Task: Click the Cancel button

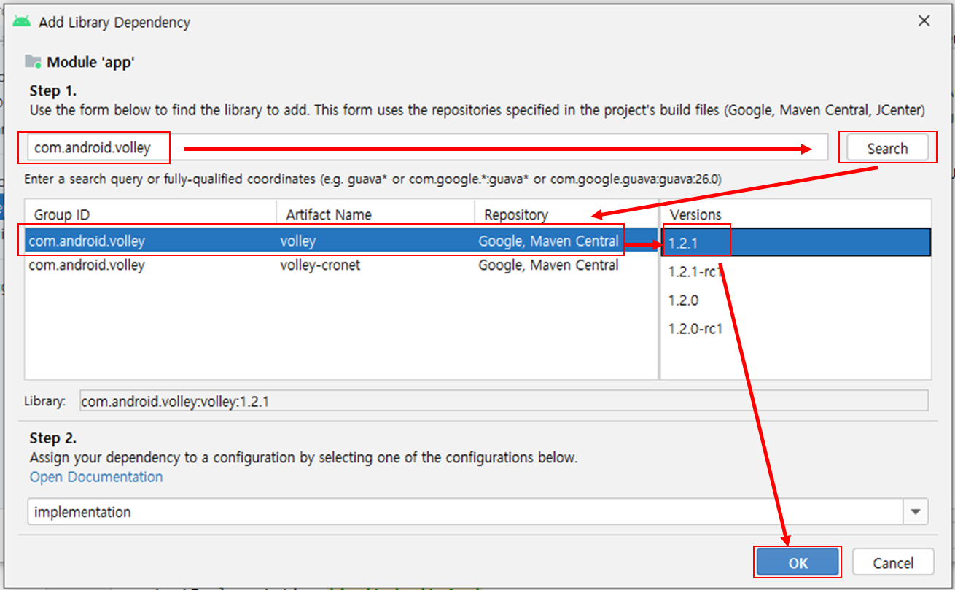Action: (893, 563)
